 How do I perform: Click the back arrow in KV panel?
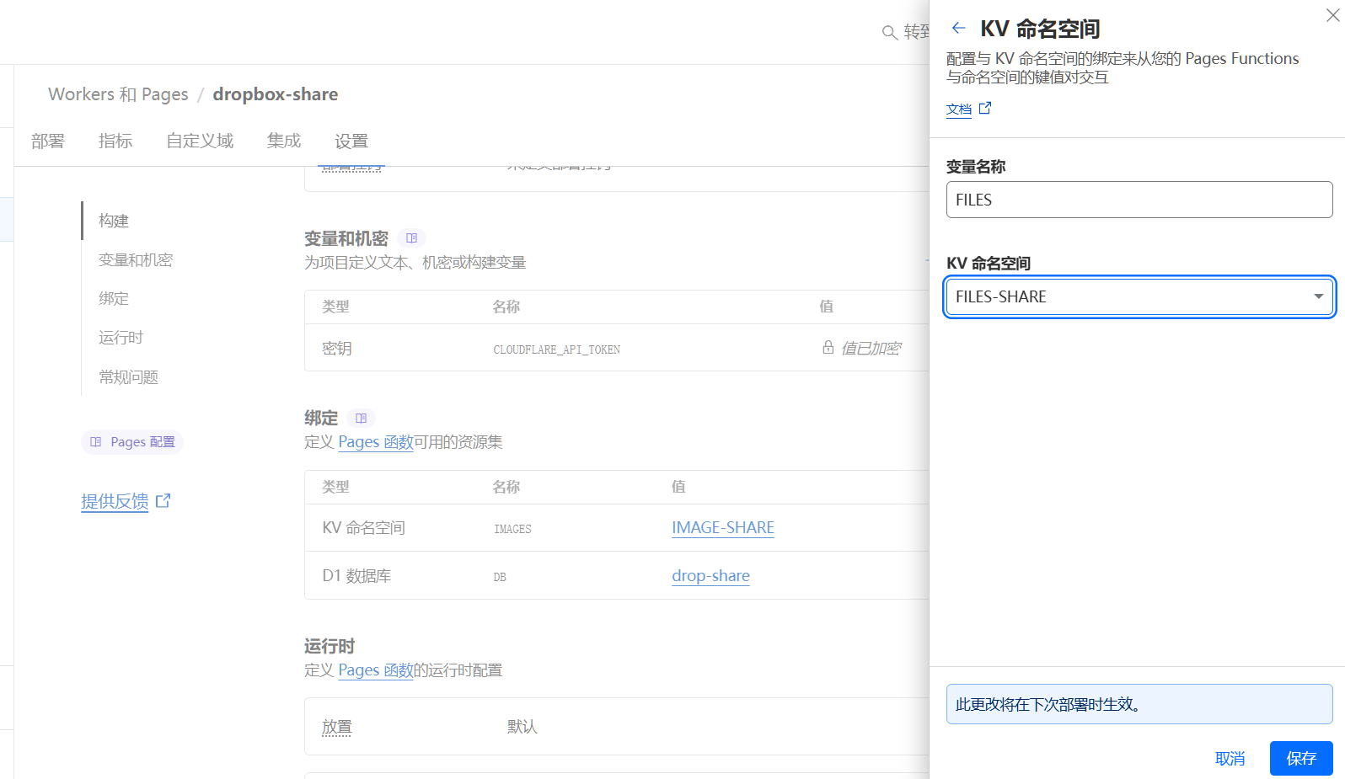958,29
